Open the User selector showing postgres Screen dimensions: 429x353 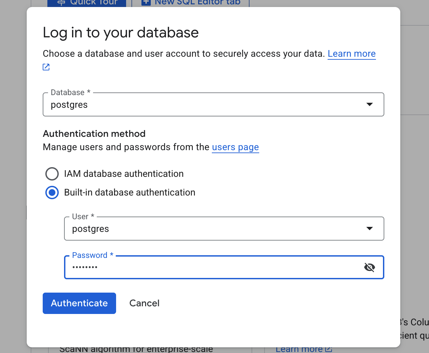click(224, 229)
